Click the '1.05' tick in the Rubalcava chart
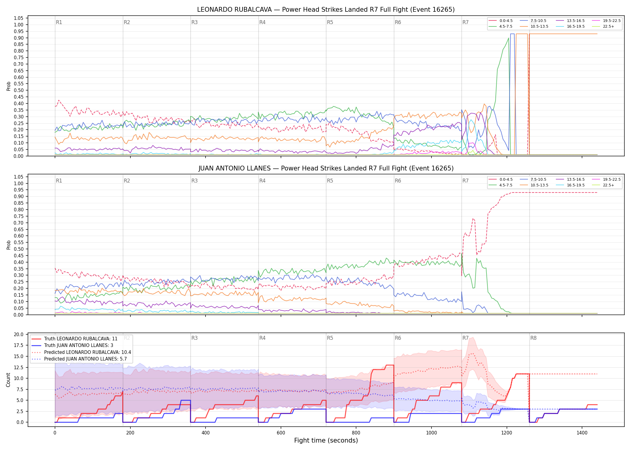The height and width of the screenshot is (451, 631). tap(19, 18)
